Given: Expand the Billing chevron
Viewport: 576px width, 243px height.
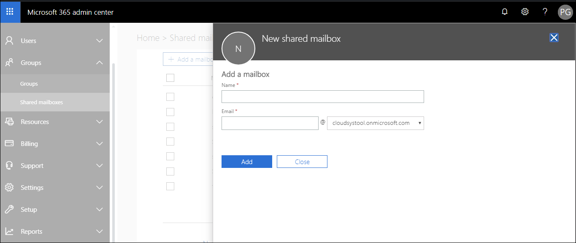Looking at the screenshot, I should pyautogui.click(x=100, y=143).
